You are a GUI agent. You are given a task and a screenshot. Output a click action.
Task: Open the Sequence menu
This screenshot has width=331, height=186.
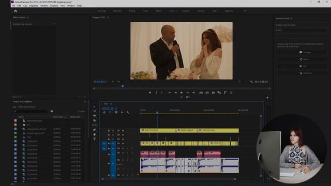34,6
